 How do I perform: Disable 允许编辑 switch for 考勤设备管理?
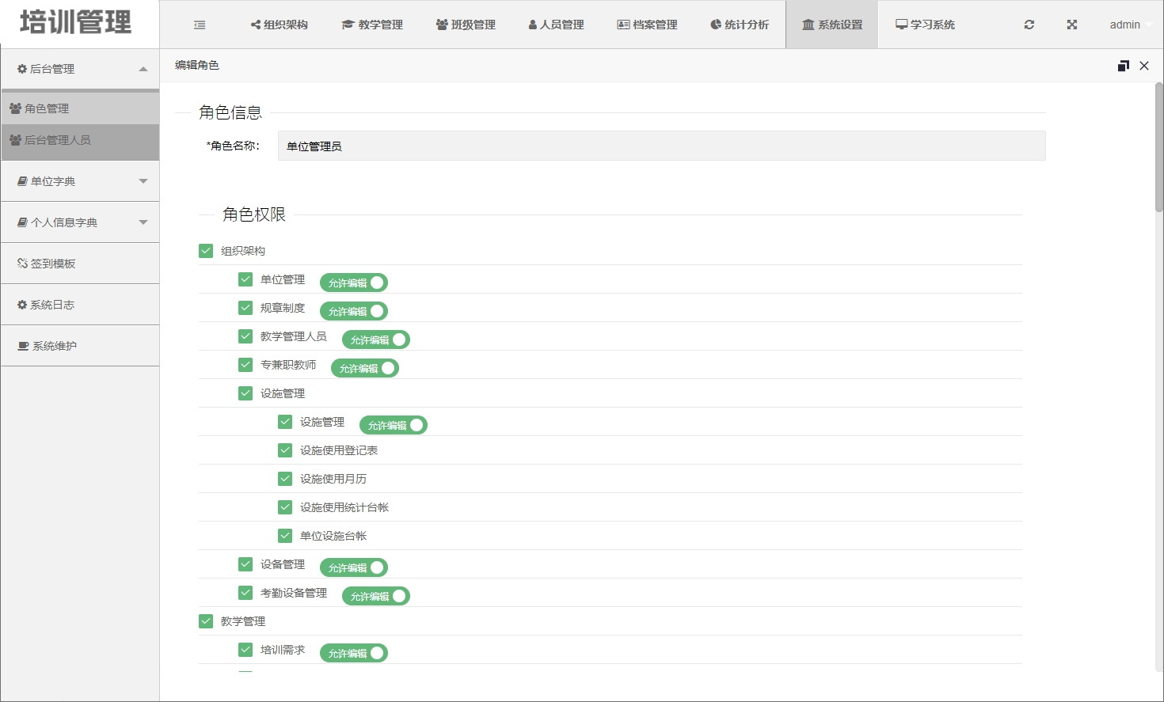[x=376, y=596]
